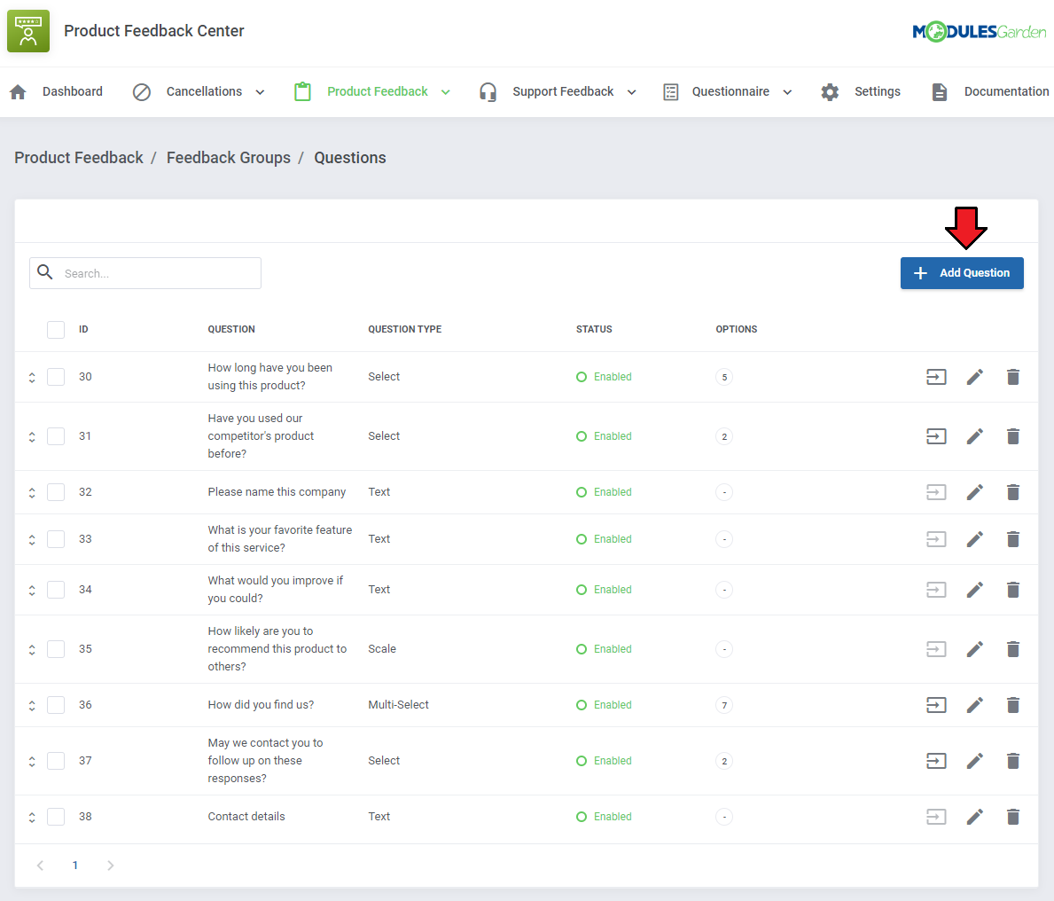
Task: Open options for question 37
Action: click(x=936, y=761)
